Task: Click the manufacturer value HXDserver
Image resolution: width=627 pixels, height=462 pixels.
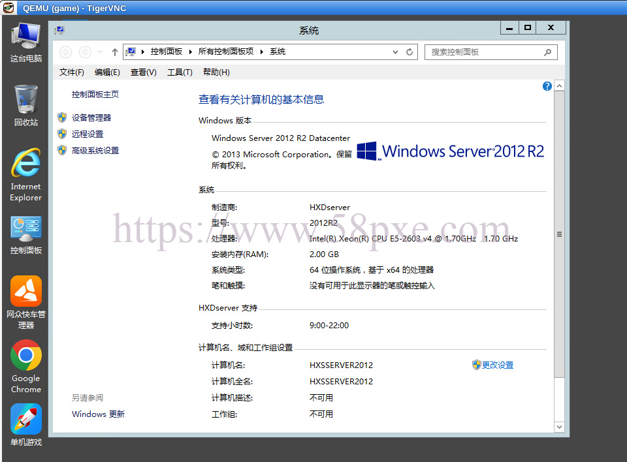Action: (x=330, y=208)
